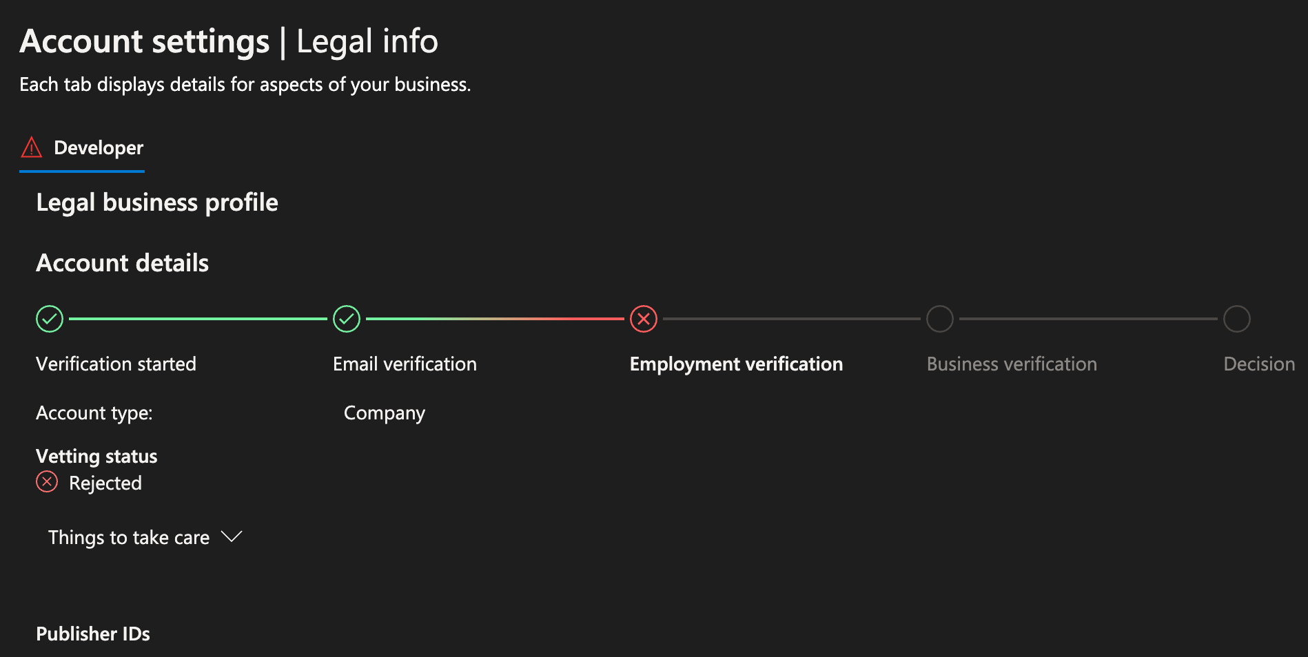The width and height of the screenshot is (1308, 657).
Task: Click the rejected icon beside Vetting status label
Action: 46,482
